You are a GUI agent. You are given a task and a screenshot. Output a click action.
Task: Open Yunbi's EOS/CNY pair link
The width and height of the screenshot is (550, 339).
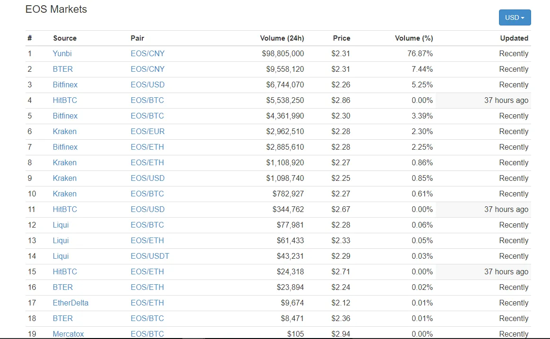148,54
